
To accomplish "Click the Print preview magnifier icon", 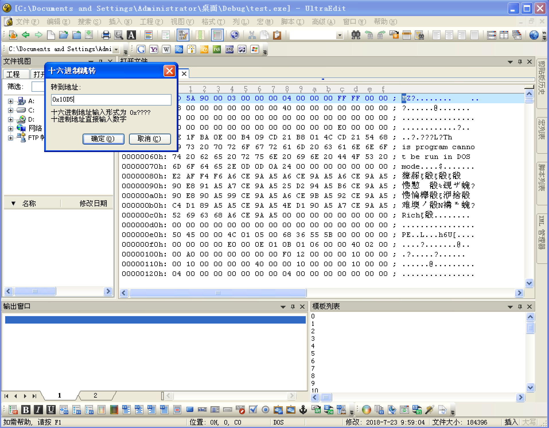I will point(118,35).
